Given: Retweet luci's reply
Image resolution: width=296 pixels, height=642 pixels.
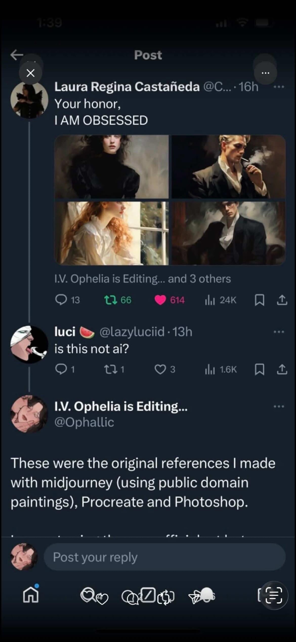Looking at the screenshot, I should coord(111,369).
